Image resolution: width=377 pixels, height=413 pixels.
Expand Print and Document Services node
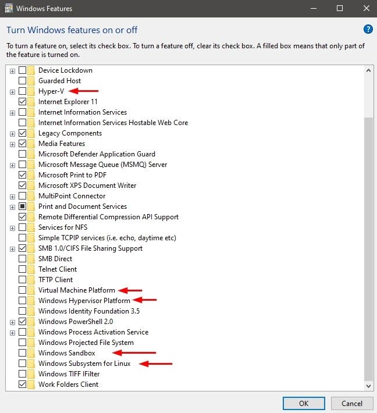[12, 207]
